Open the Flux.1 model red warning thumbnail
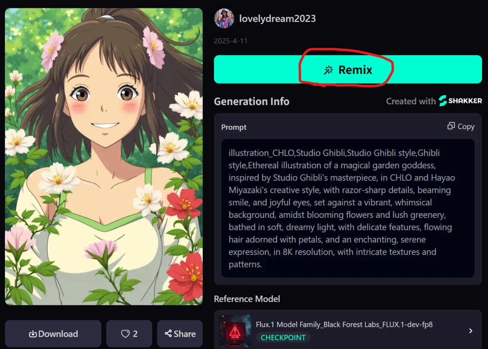The width and height of the screenshot is (488, 349). [235, 331]
